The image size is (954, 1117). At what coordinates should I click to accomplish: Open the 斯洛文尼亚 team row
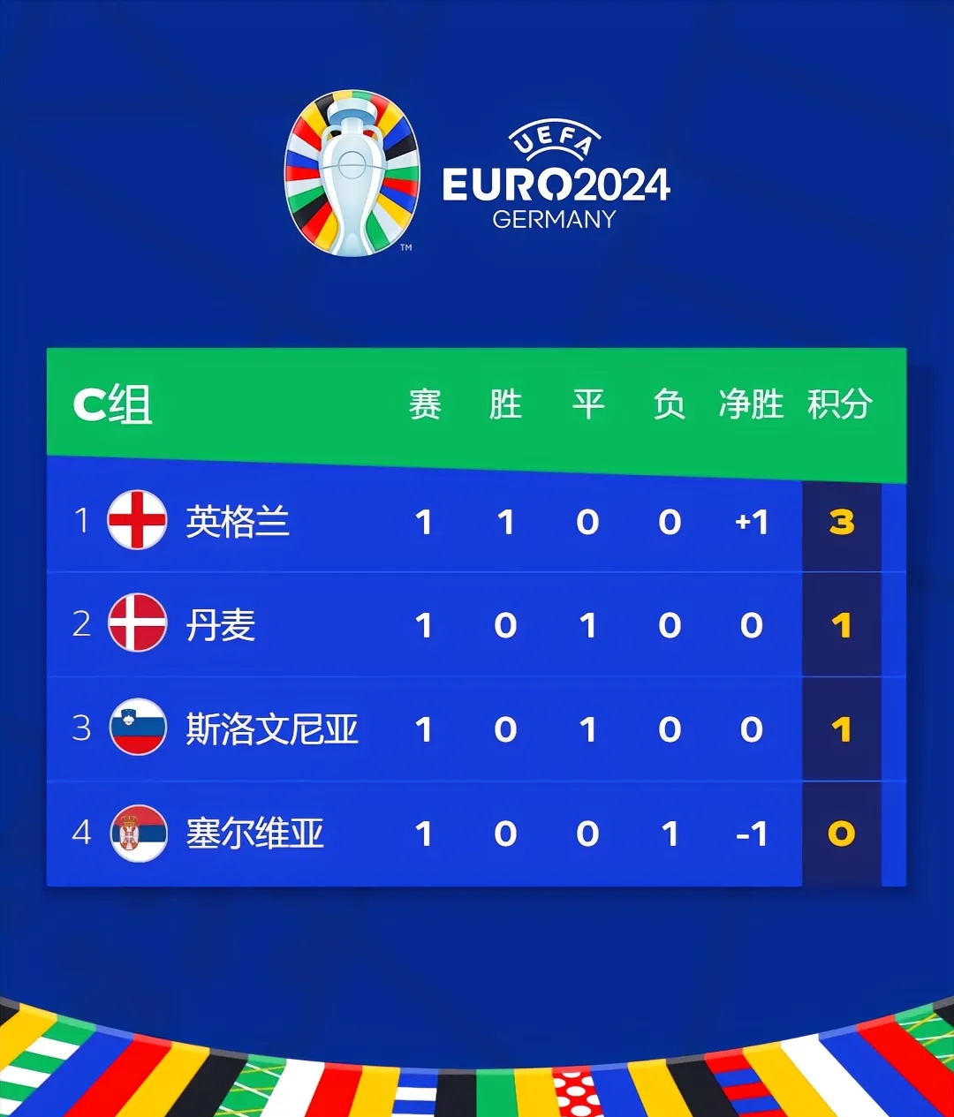click(477, 729)
